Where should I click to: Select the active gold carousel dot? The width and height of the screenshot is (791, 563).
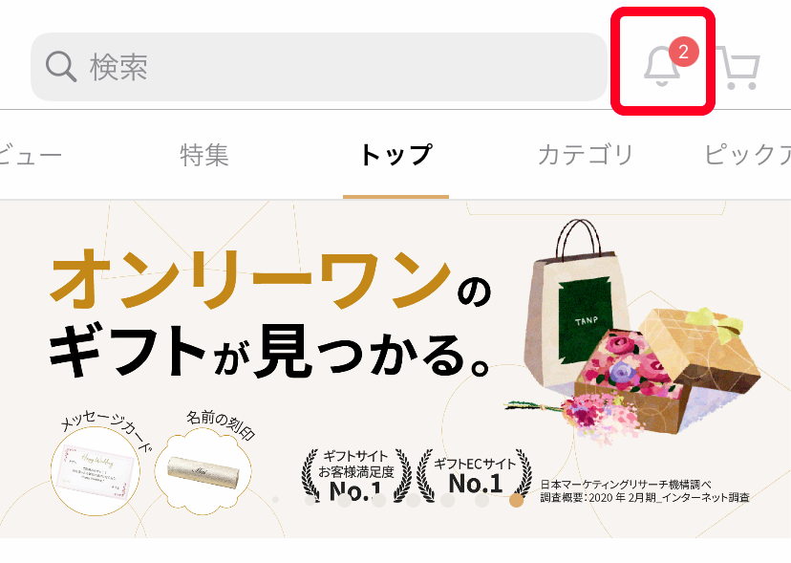[516, 500]
